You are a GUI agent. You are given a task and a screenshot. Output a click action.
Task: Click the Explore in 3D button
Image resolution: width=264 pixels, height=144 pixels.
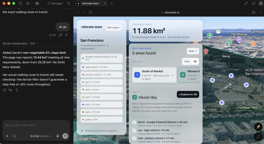[x=188, y=94]
